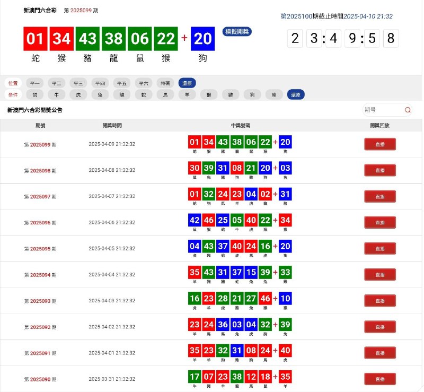This screenshot has width=424, height=392.
Task: Filter by zodiac 鼠
Action: [x=35, y=95]
